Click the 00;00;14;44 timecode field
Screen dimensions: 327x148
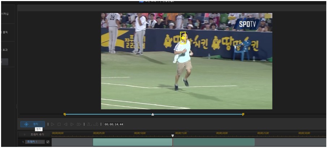click(x=114, y=124)
